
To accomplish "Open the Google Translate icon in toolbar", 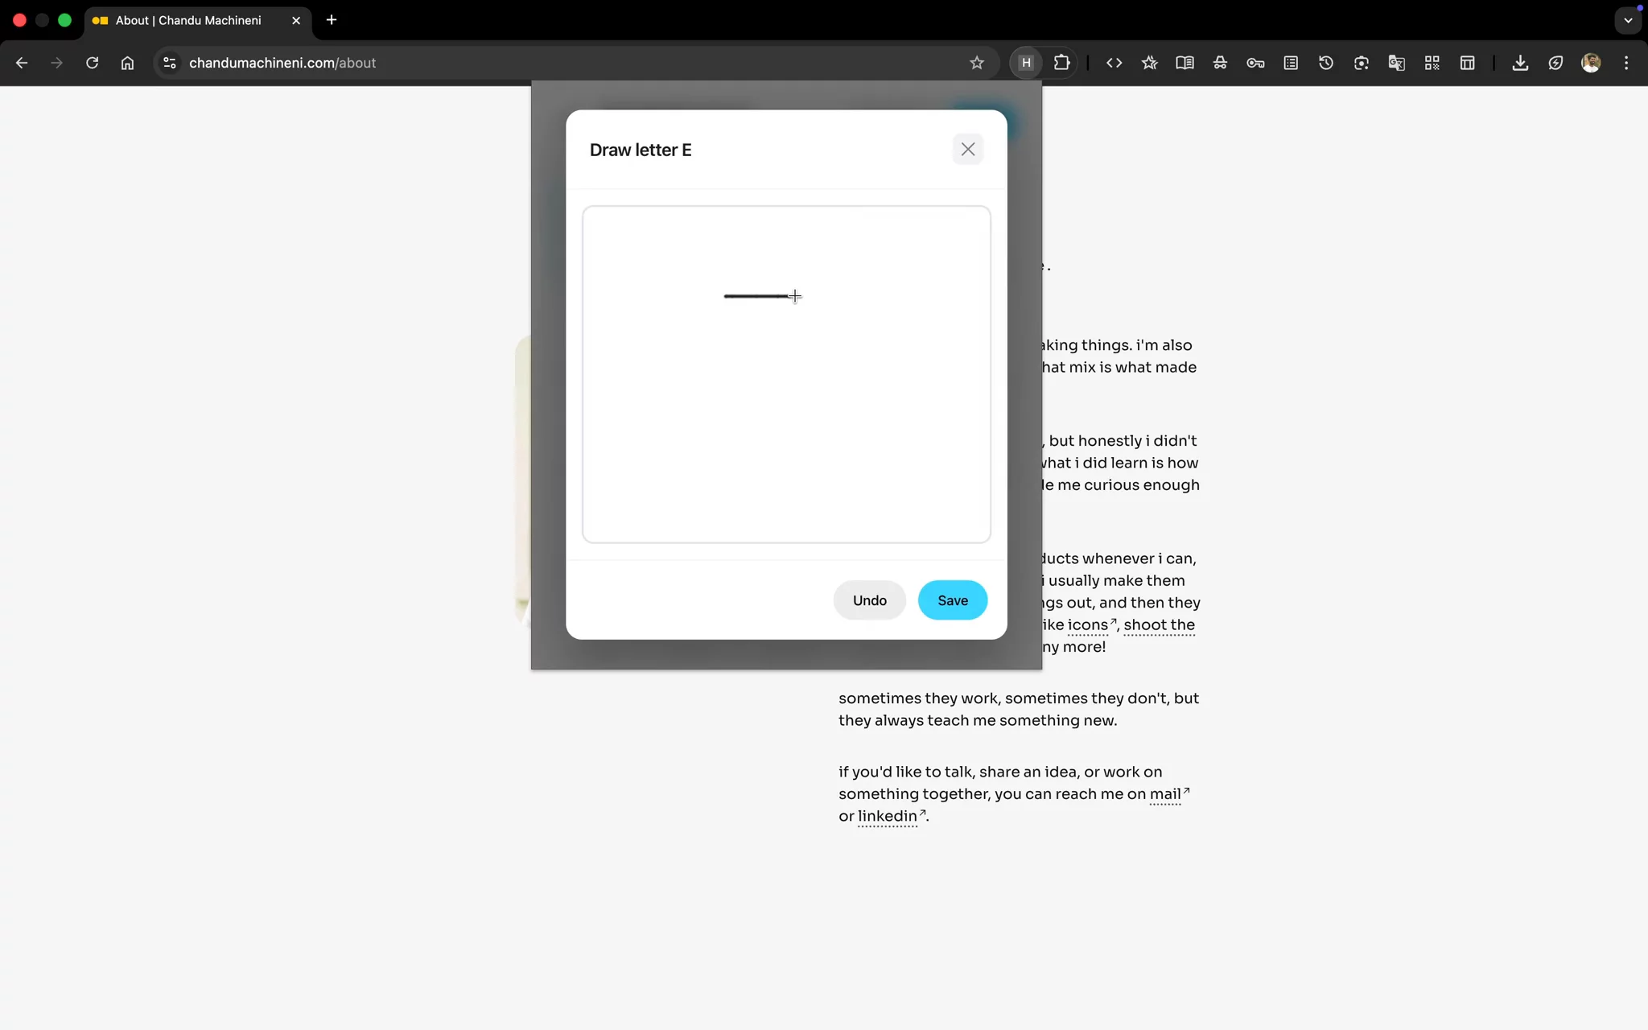I will [1397, 63].
